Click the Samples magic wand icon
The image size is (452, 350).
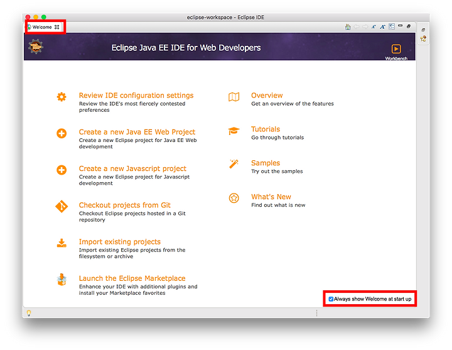(234, 164)
